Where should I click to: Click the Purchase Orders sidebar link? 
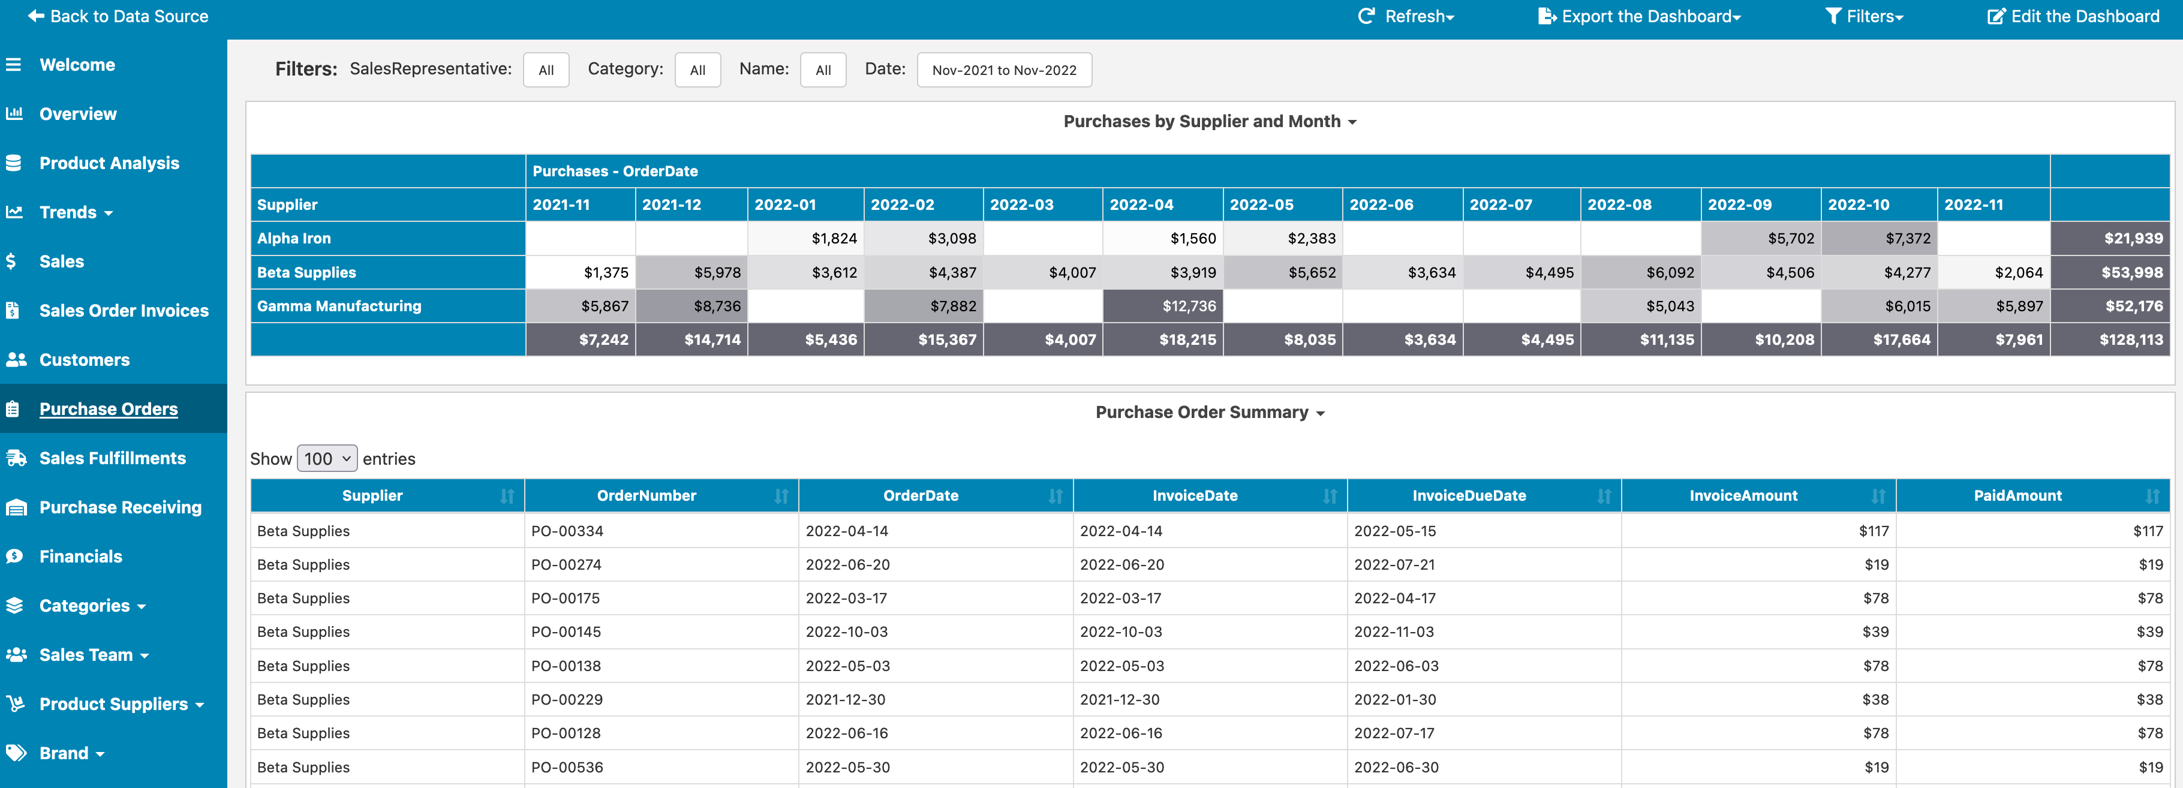109,408
